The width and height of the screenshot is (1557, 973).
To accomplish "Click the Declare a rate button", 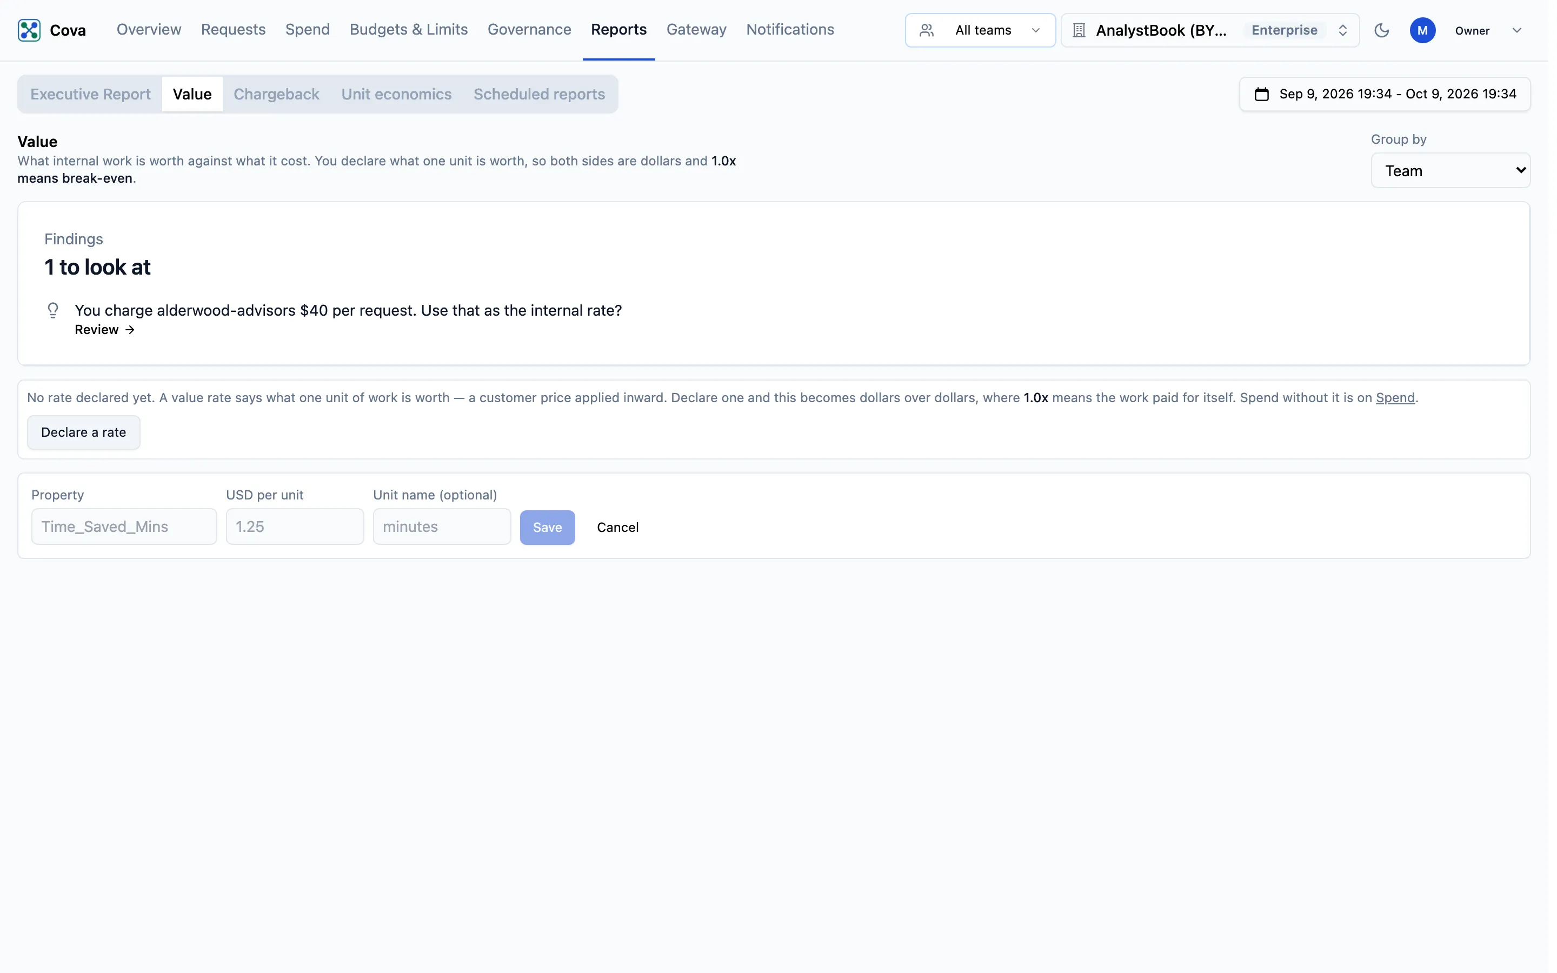I will (84, 432).
